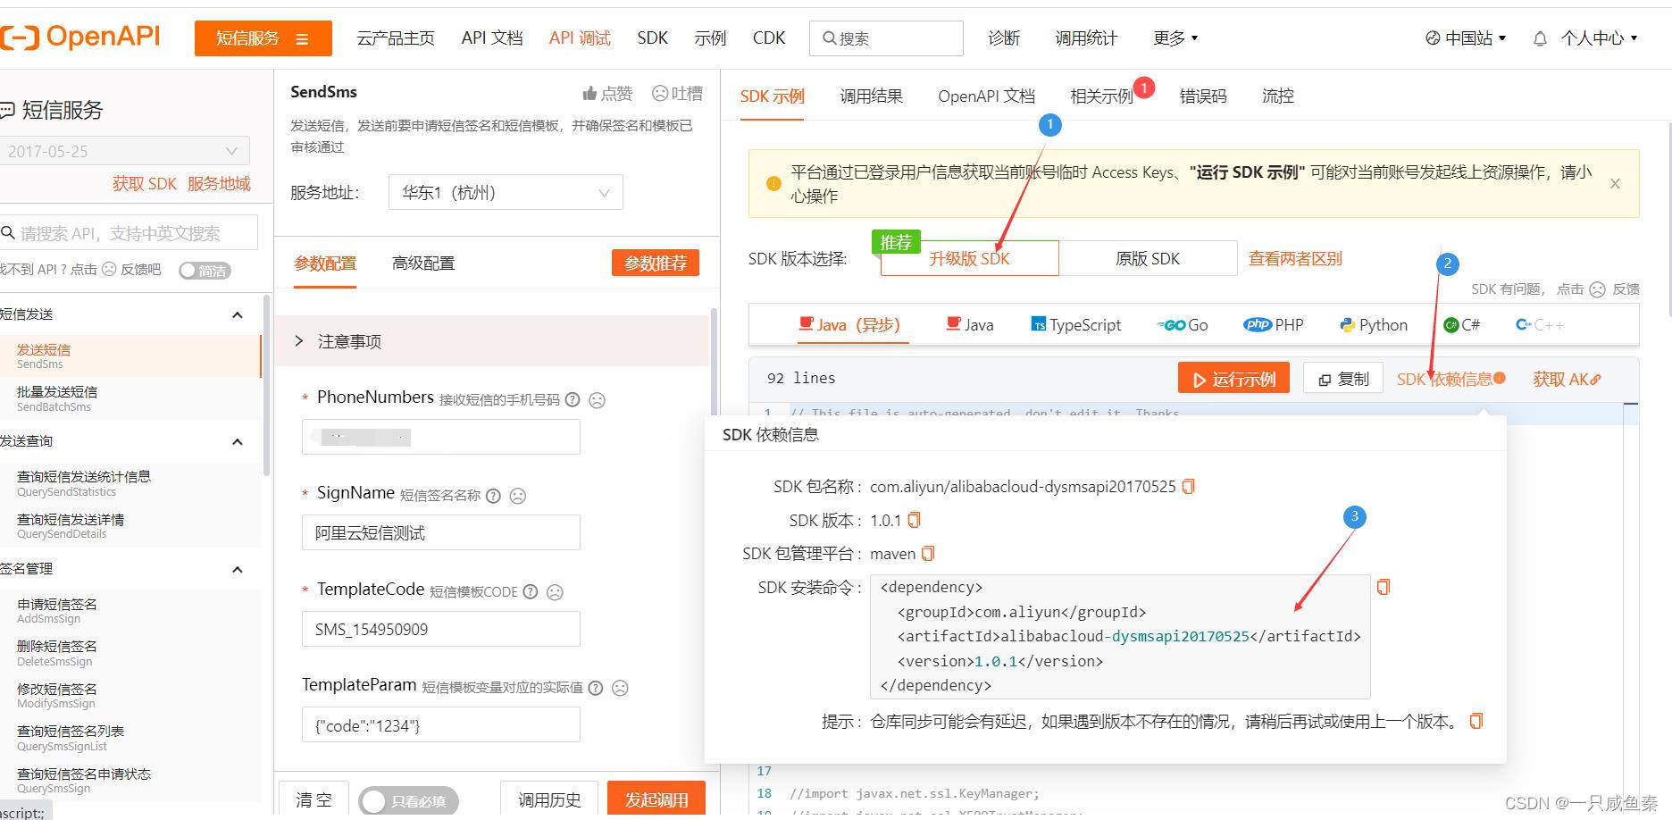Copy the SDK version 1.0.1
The width and height of the screenshot is (1672, 820).
point(914,520)
